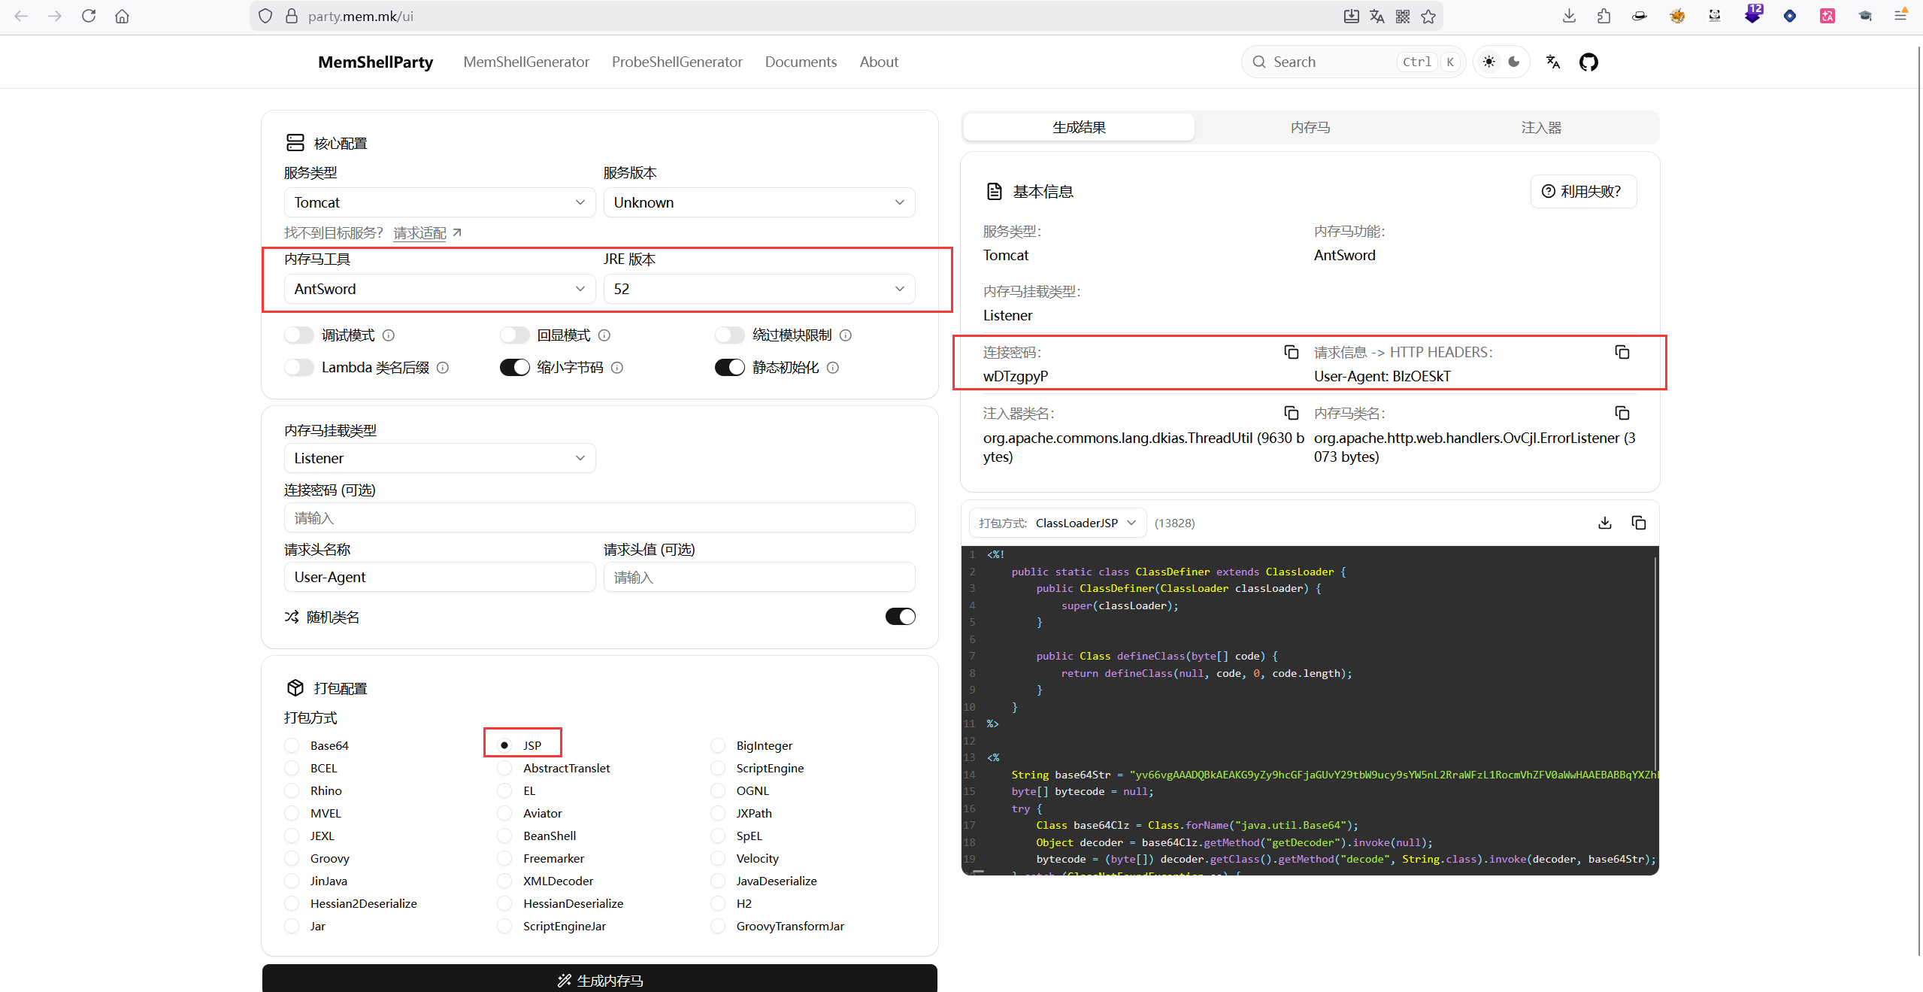
Task: Expand the JRE 版本 dropdown showing 52
Action: click(759, 289)
